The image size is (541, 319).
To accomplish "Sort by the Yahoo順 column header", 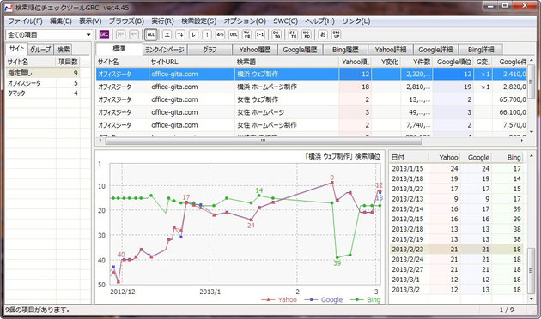I will coord(355,62).
